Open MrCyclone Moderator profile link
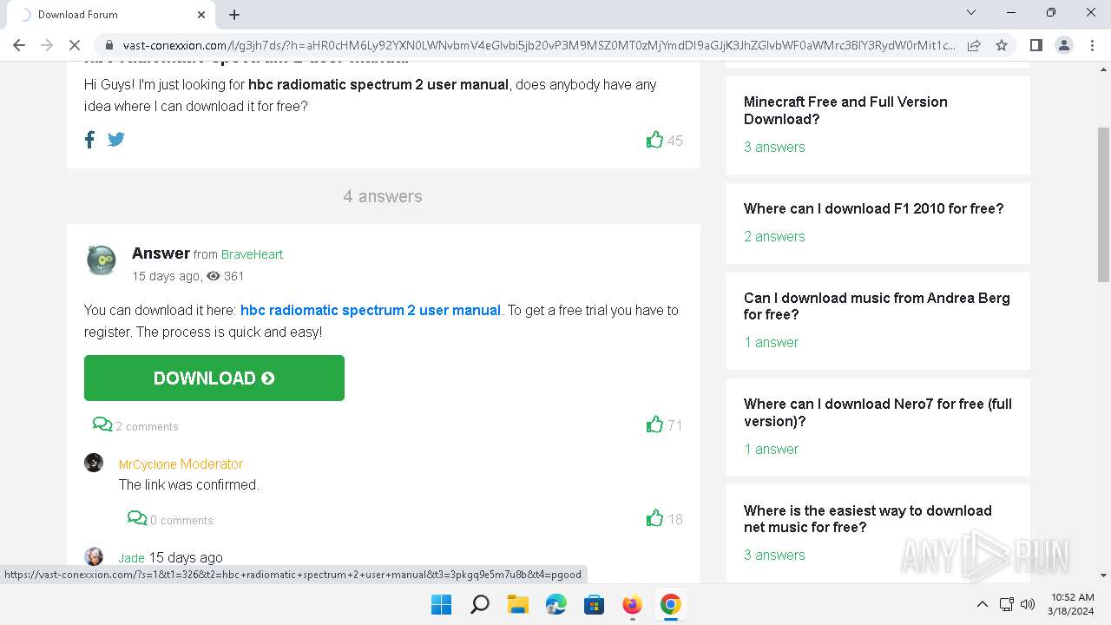 (181, 464)
